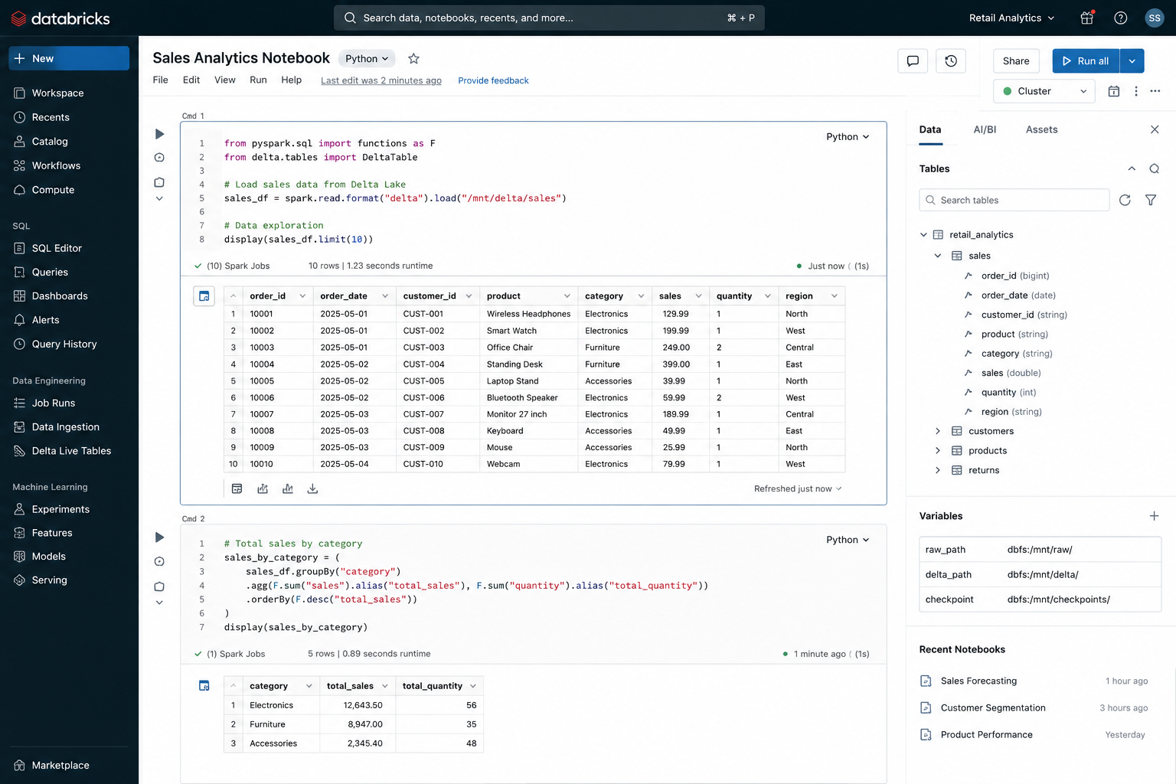
Task: Run Cmd 1 cell play icon
Action: [159, 134]
